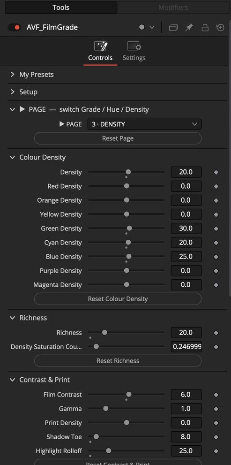
Task: Add keyframe for Highlight Rolloff
Action: coord(216,451)
